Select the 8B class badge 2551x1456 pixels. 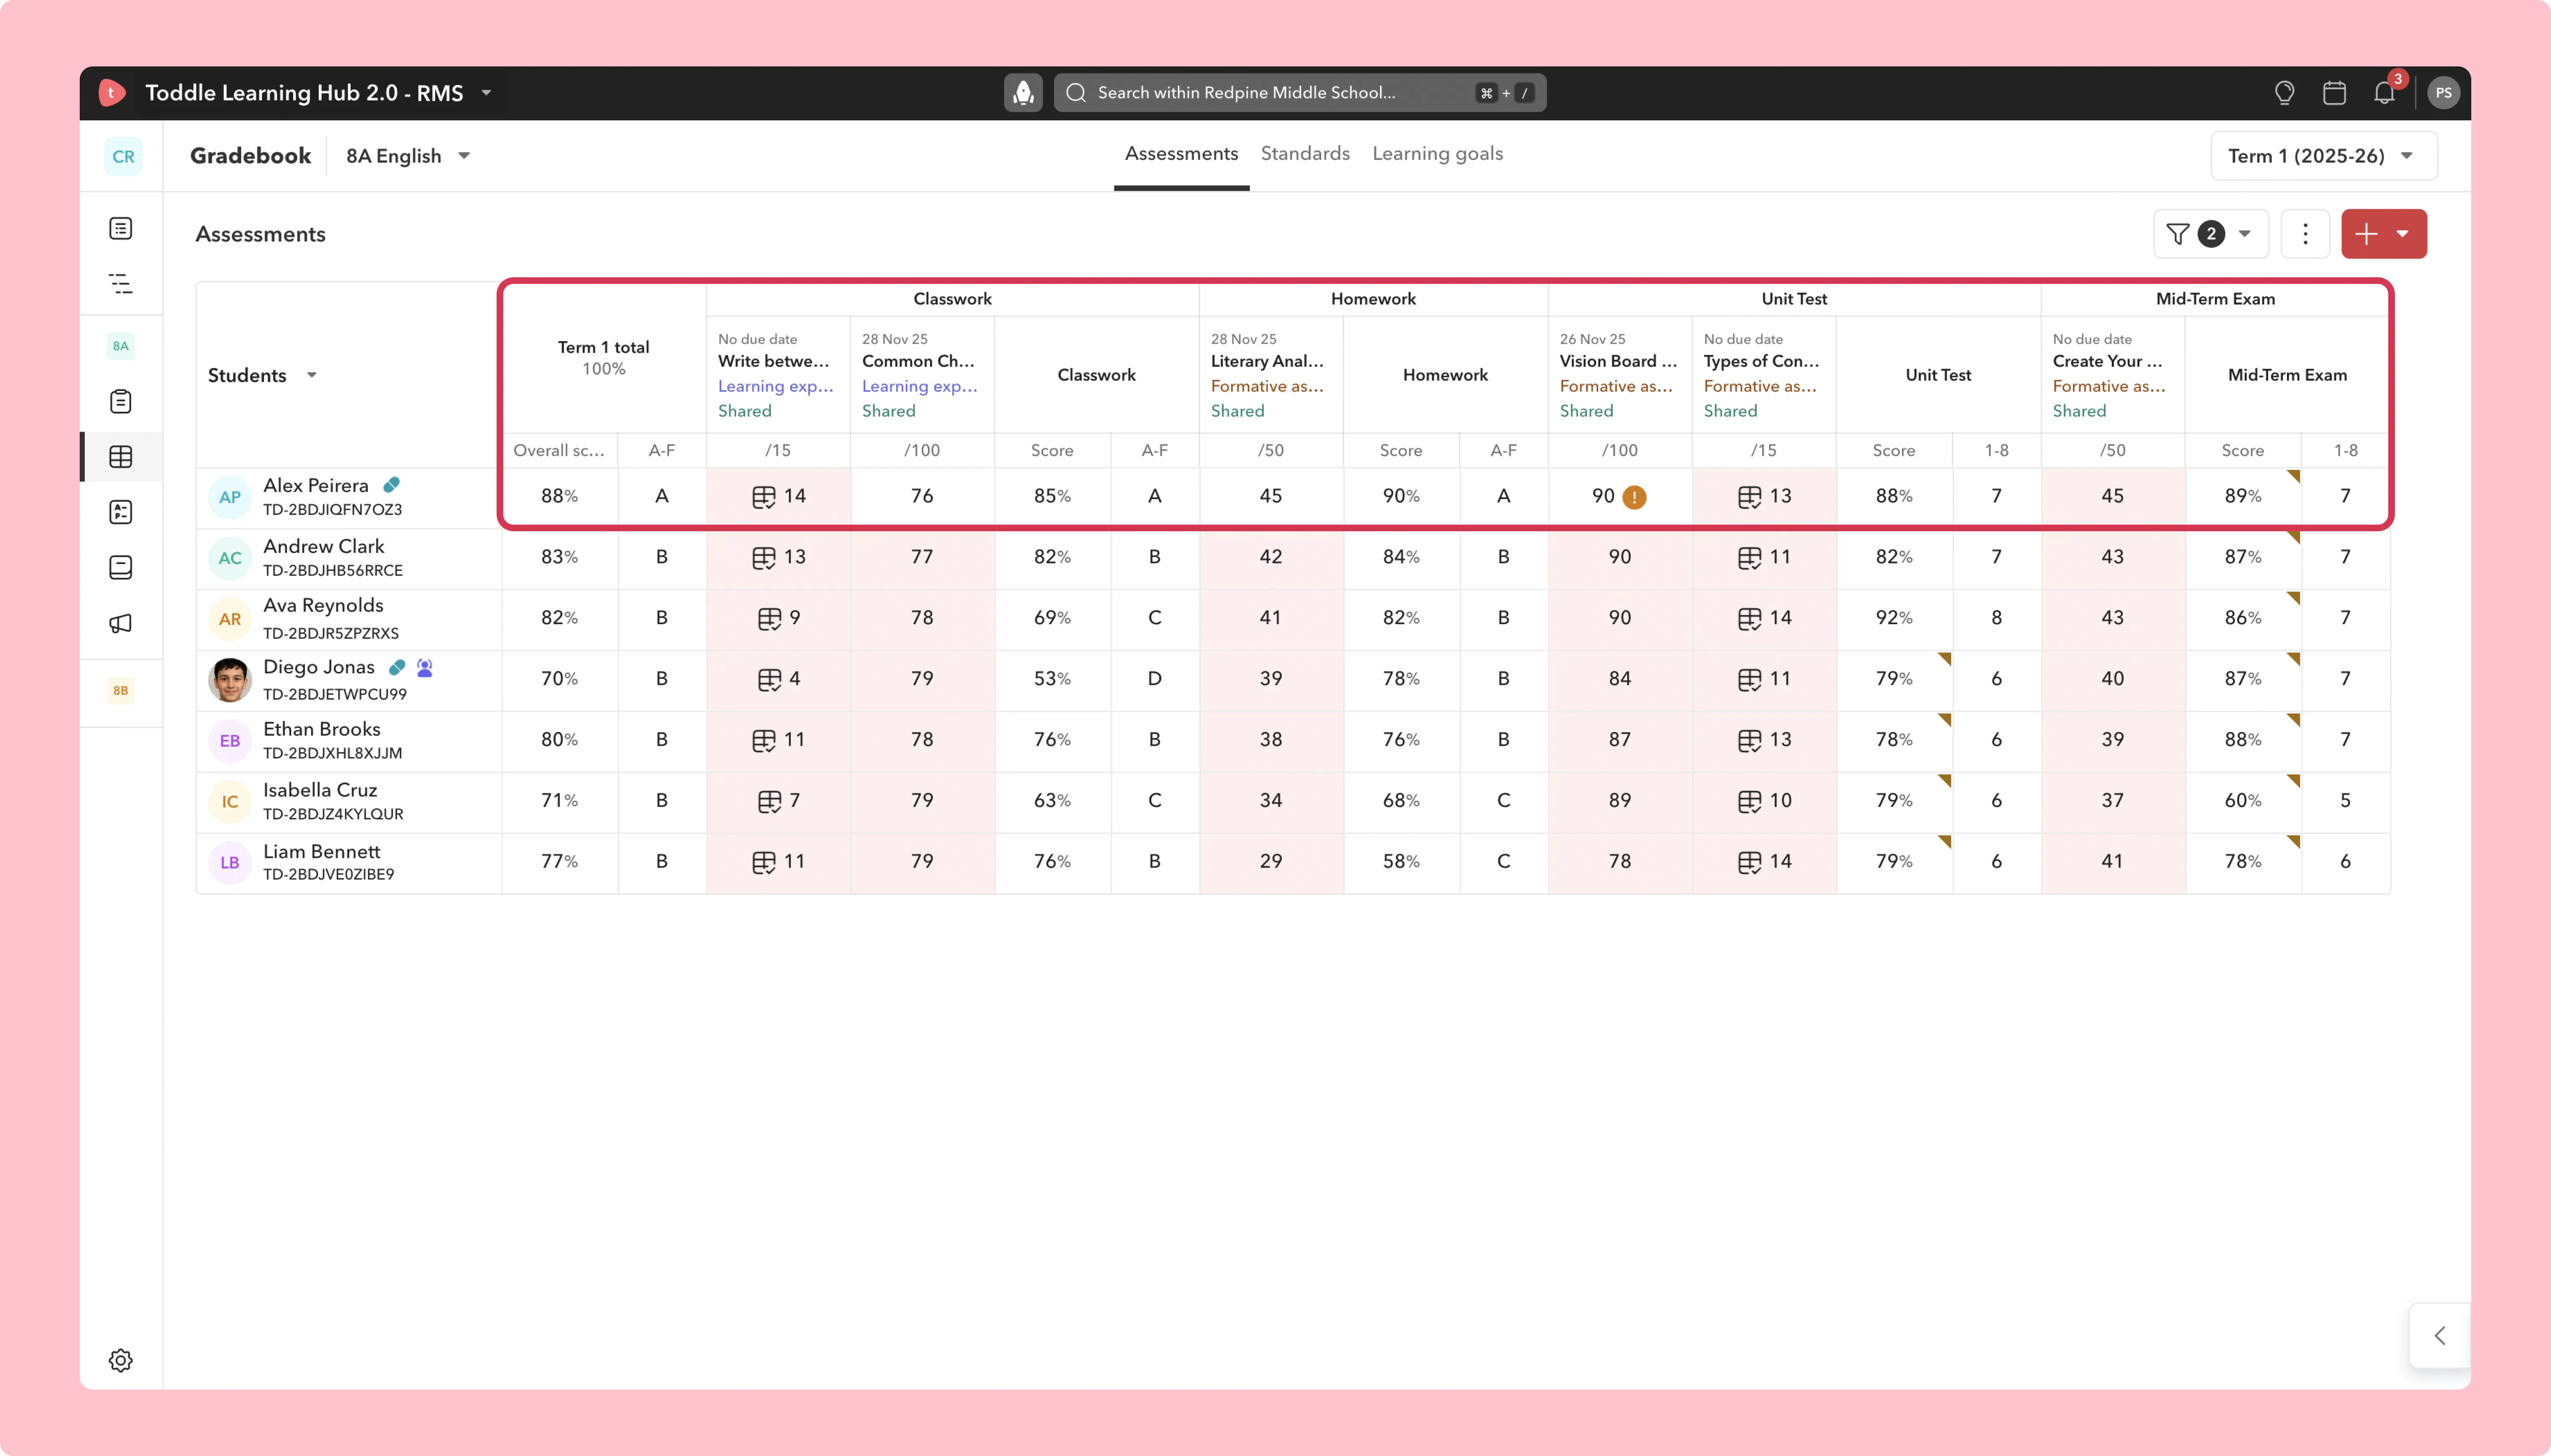(x=121, y=691)
